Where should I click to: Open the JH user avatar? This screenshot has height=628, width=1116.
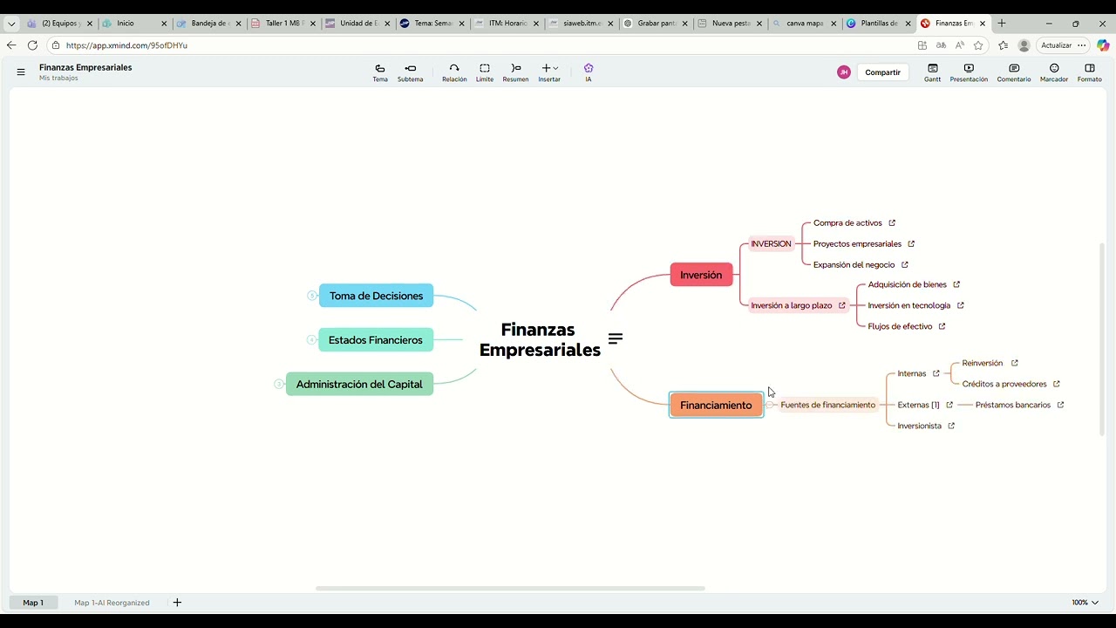tap(843, 72)
